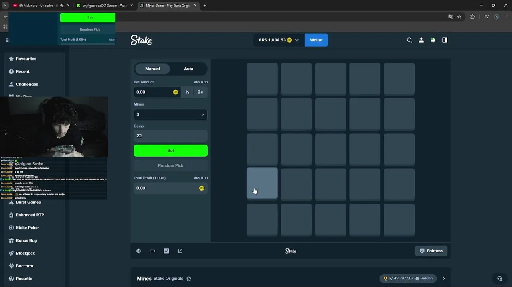This screenshot has width=512, height=287.
Task: Click the pop-out game window icon
Action: 180,251
